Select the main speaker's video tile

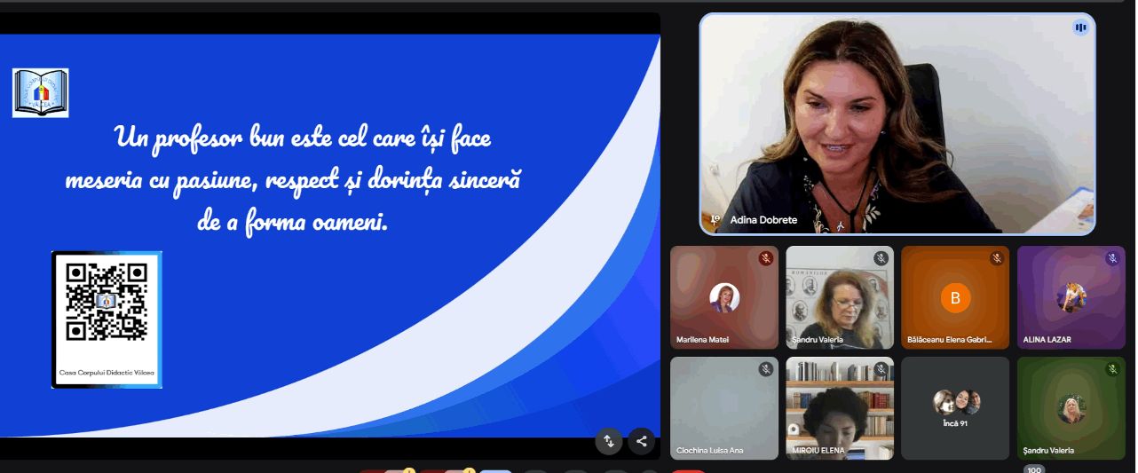pyautogui.click(x=897, y=124)
